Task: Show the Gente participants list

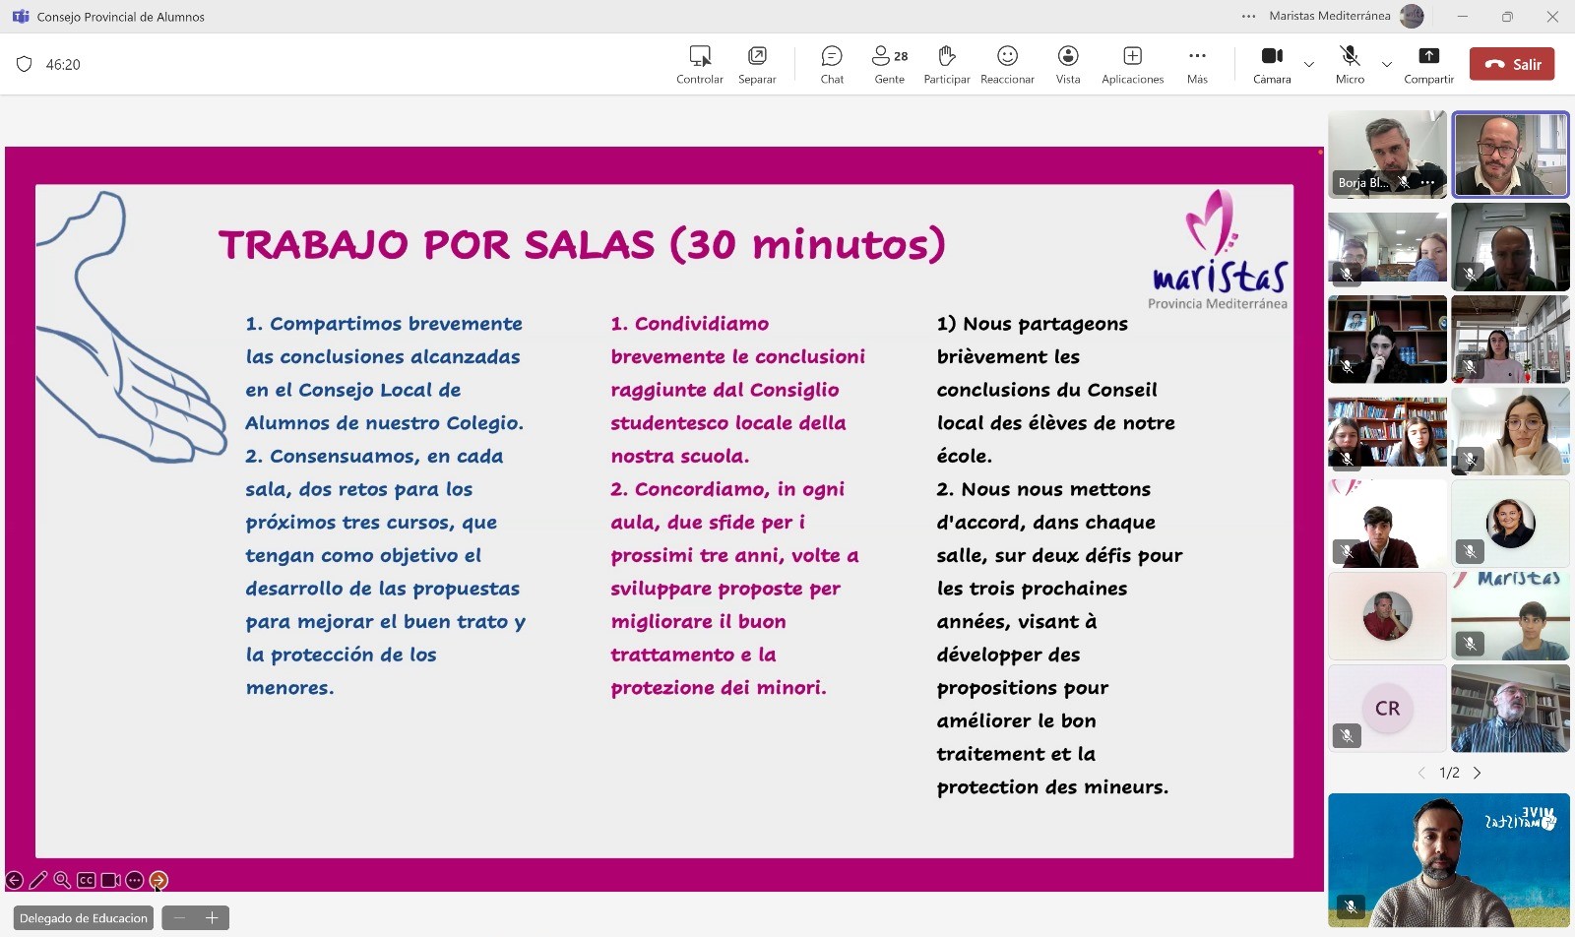Action: pyautogui.click(x=889, y=64)
